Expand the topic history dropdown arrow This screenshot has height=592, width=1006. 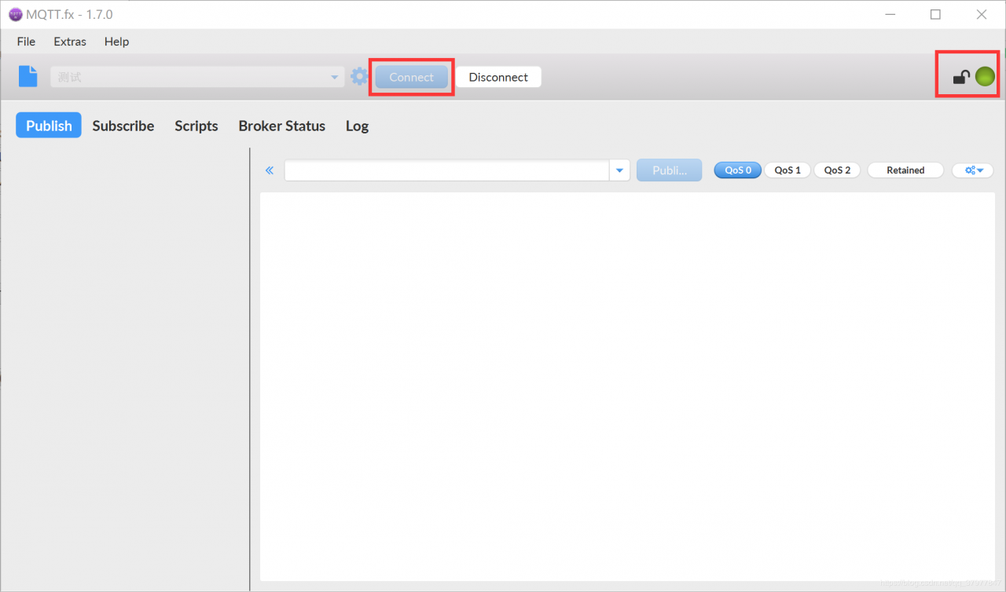click(619, 170)
